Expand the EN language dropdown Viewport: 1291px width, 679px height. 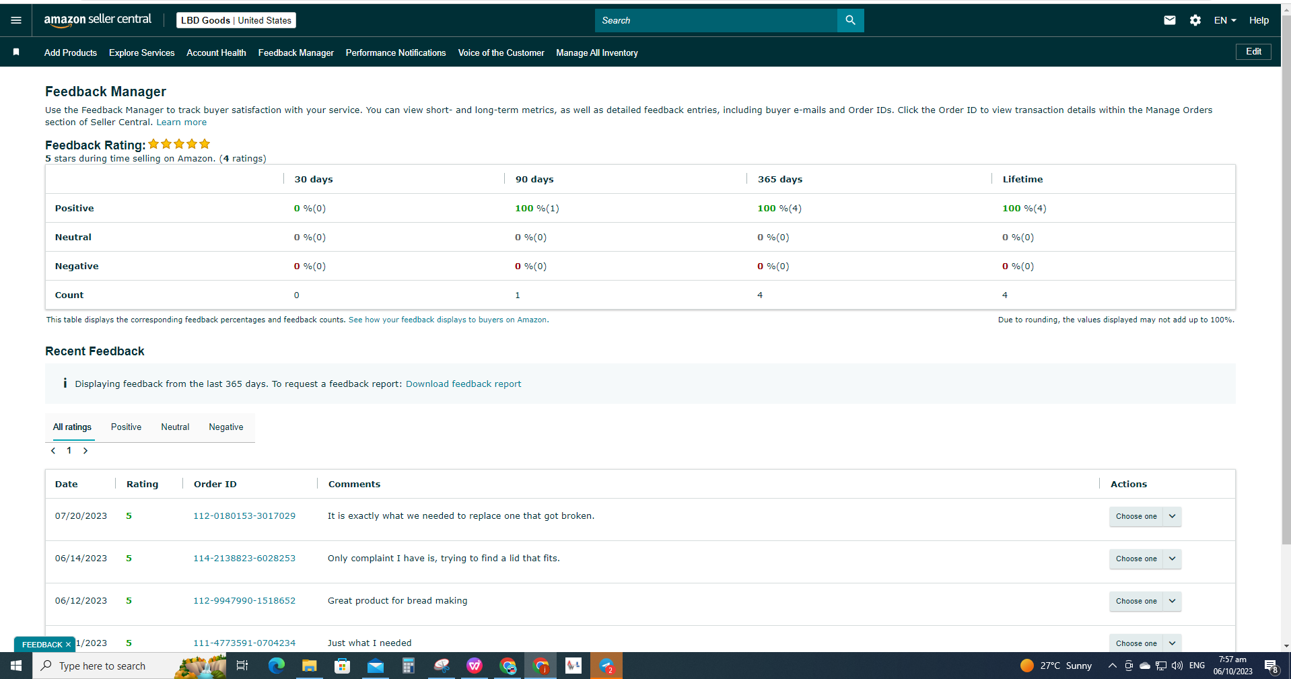1225,20
